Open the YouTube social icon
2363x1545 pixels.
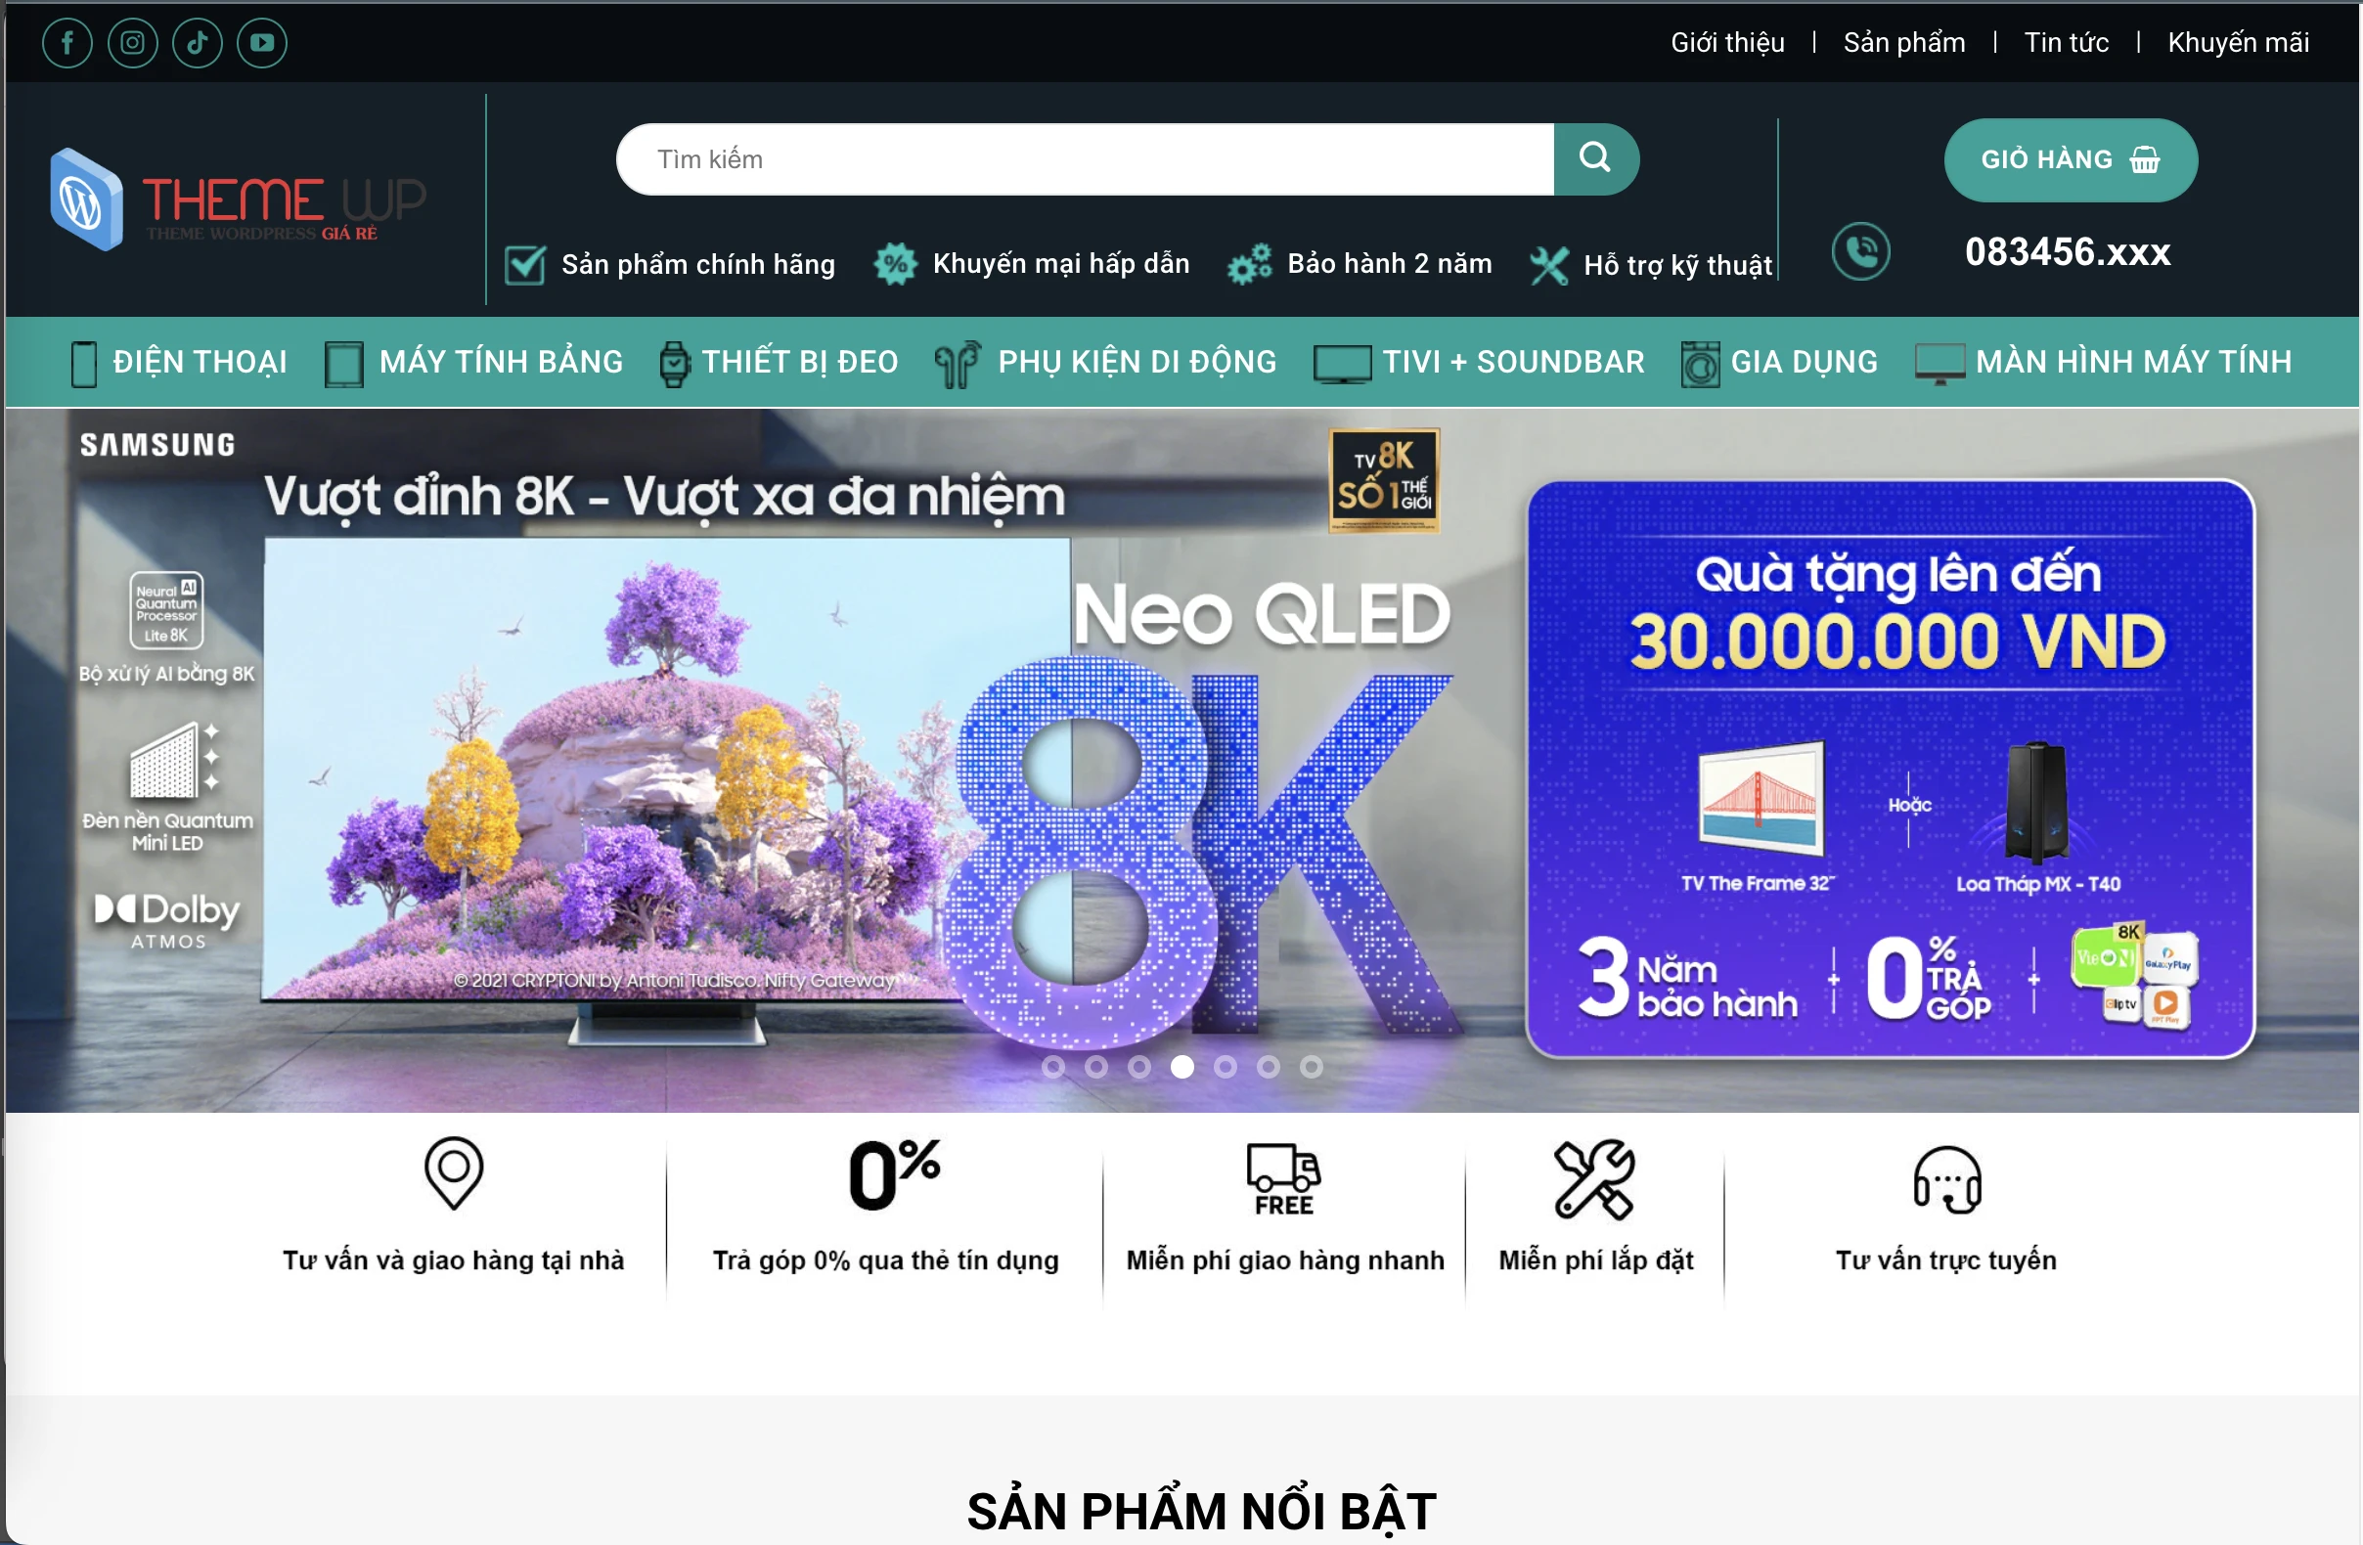(x=262, y=43)
